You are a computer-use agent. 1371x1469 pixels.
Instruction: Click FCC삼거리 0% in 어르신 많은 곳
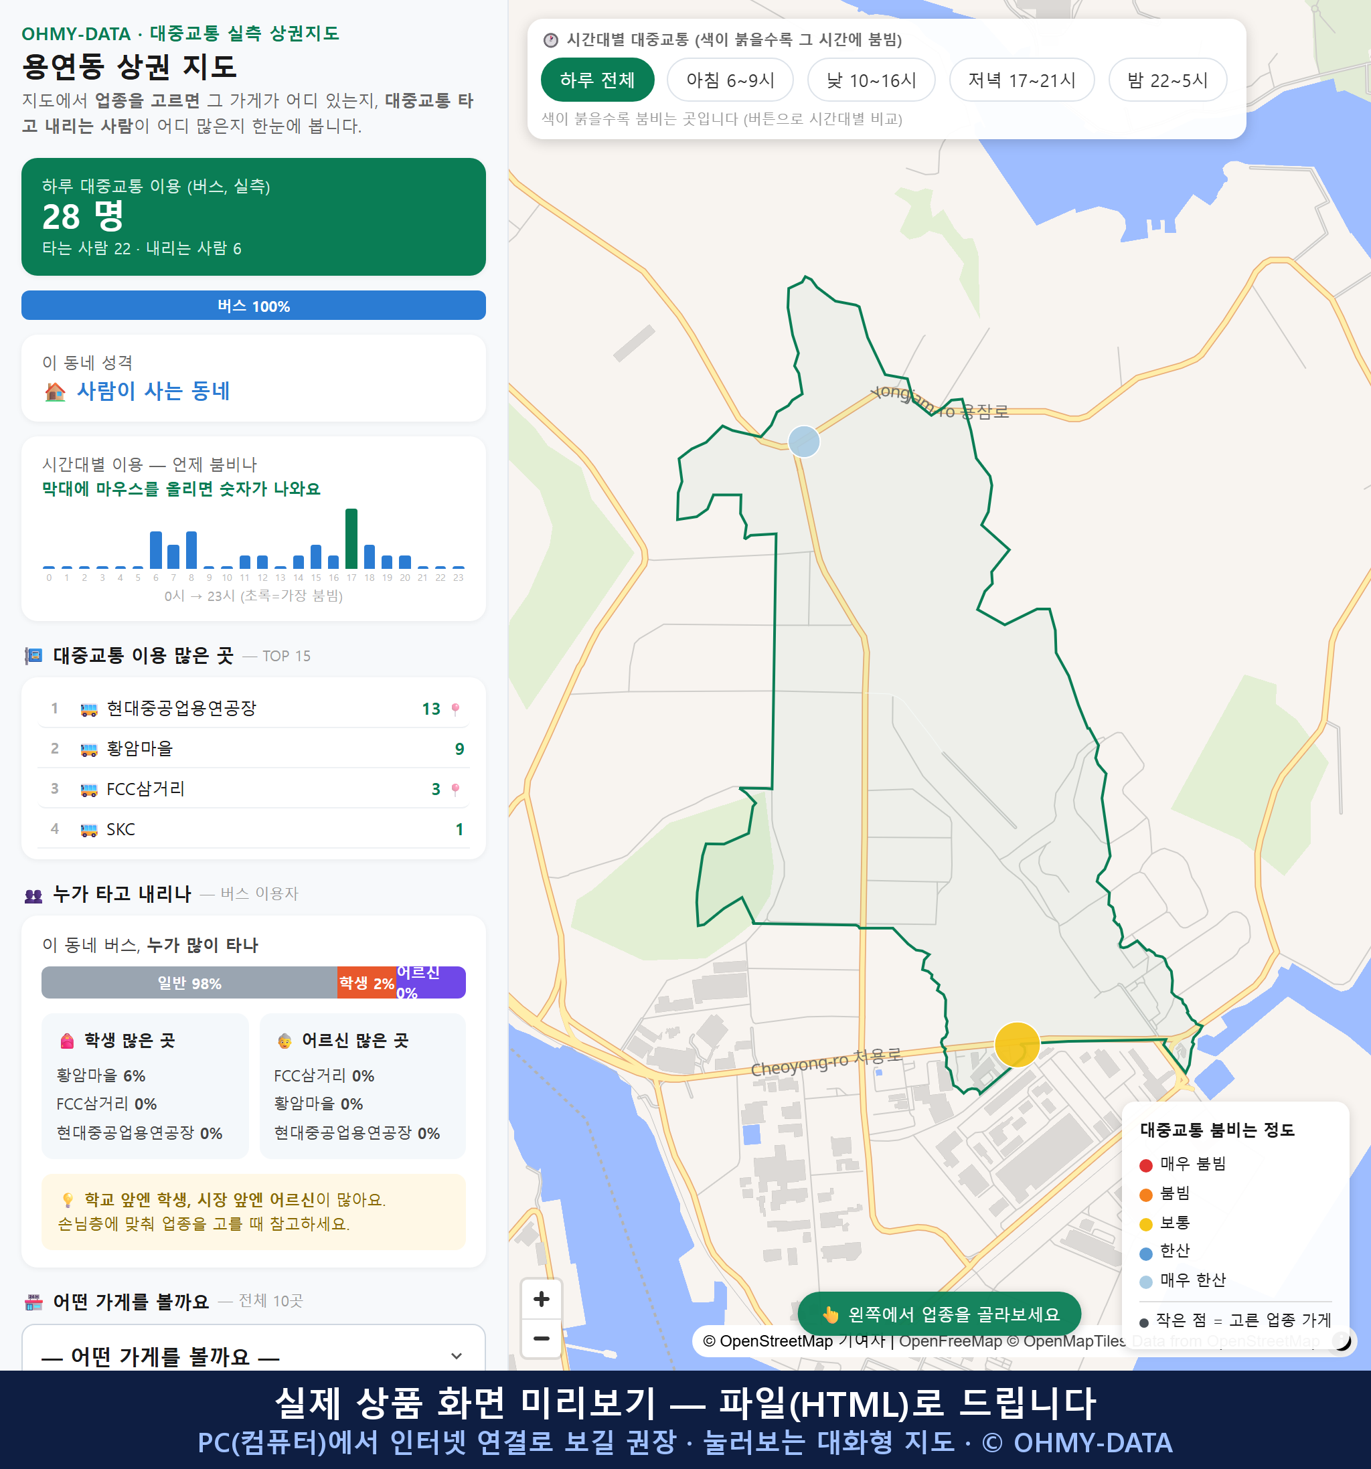[x=324, y=1075]
